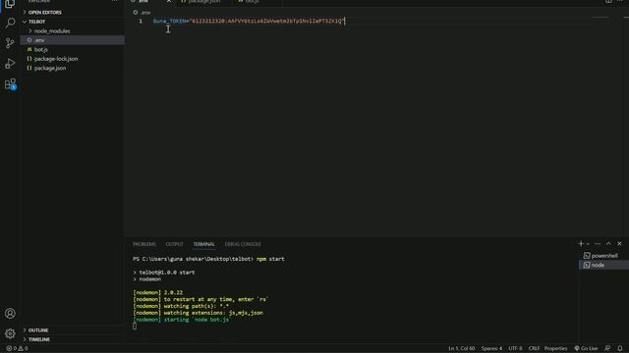Click the feedback icon in status bar
Image resolution: width=629 pixels, height=353 pixels.
[x=607, y=349]
